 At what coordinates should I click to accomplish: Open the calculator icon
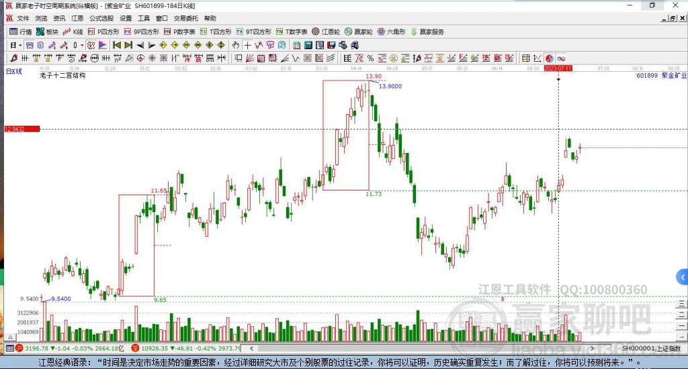tap(308, 45)
